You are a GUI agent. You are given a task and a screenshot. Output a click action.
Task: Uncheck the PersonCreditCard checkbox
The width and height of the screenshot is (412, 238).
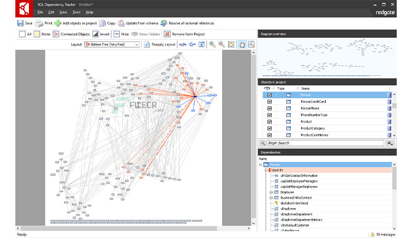tap(270, 102)
